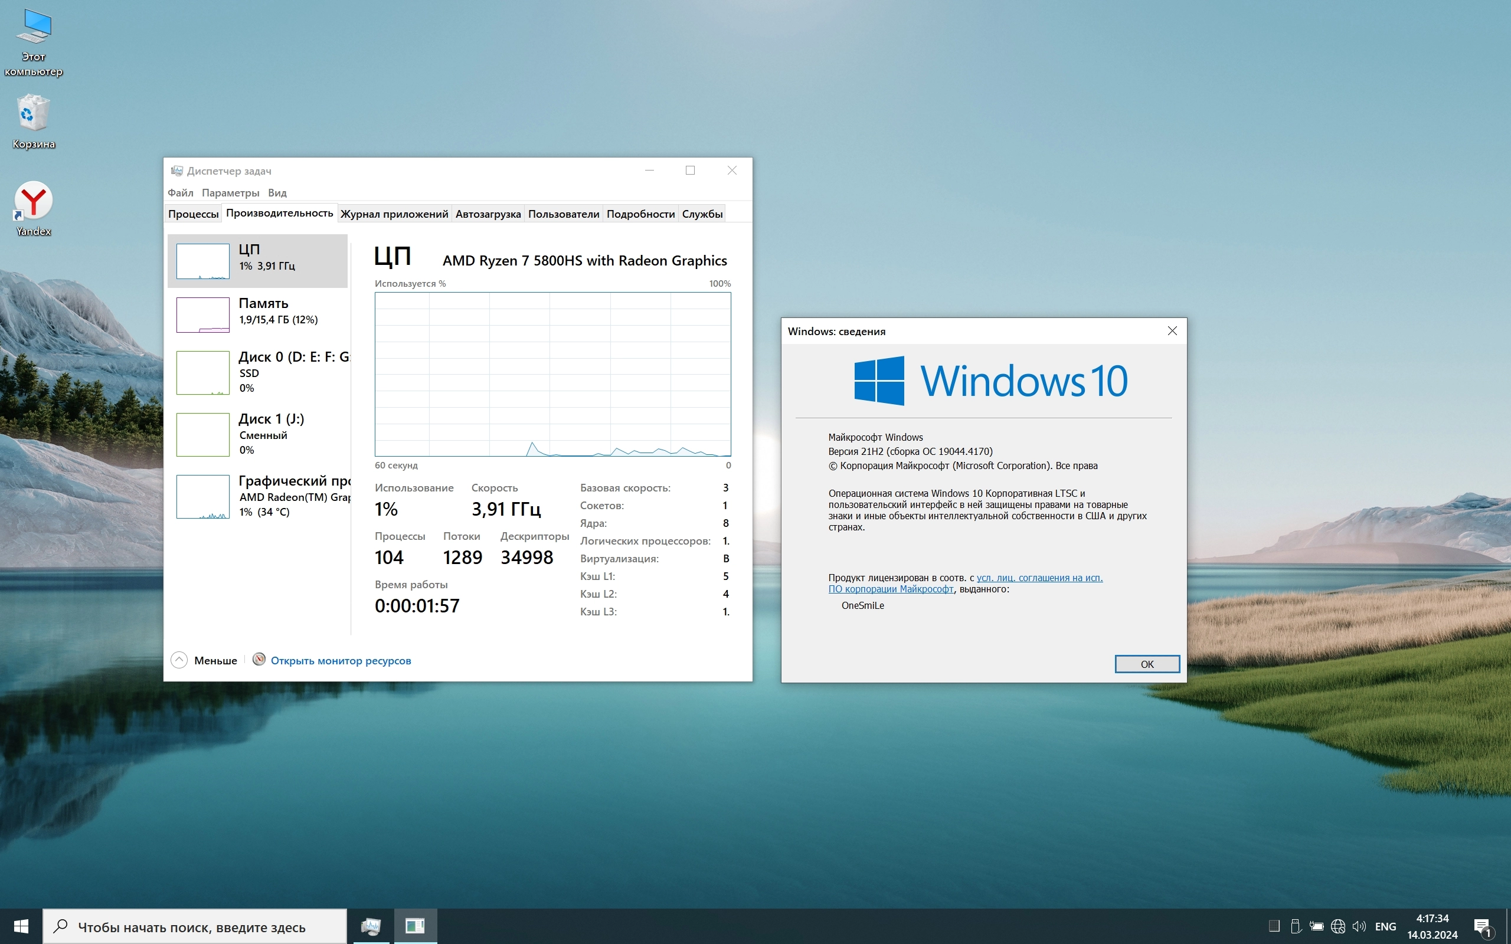Launch the Yandex browser shortcut
Screen dimensions: 1511x944
[x=34, y=208]
